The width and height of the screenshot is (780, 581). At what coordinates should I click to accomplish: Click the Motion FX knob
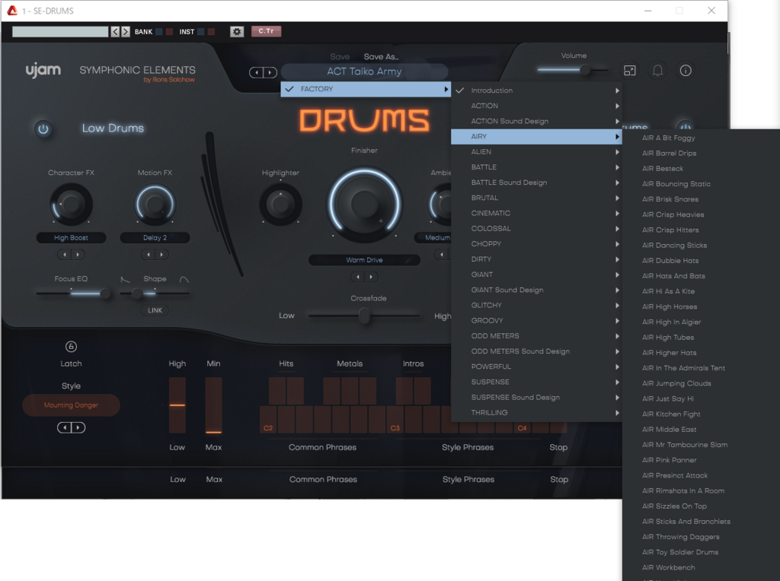click(155, 204)
